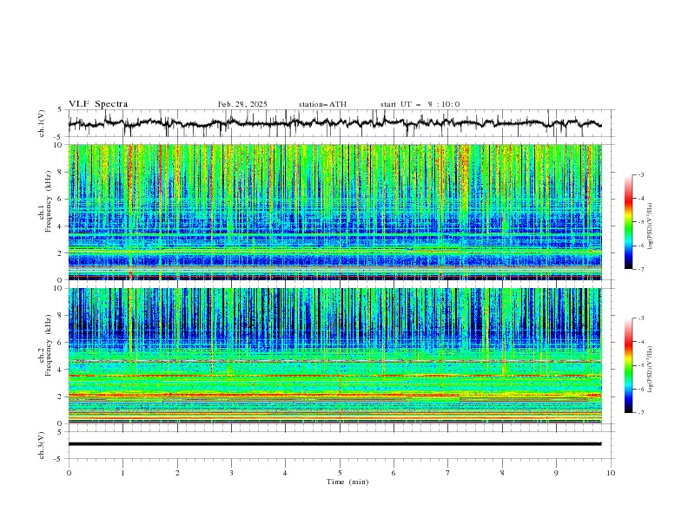Click the "VLF Spectra" plot title
The width and height of the screenshot is (688, 531).
click(x=98, y=104)
